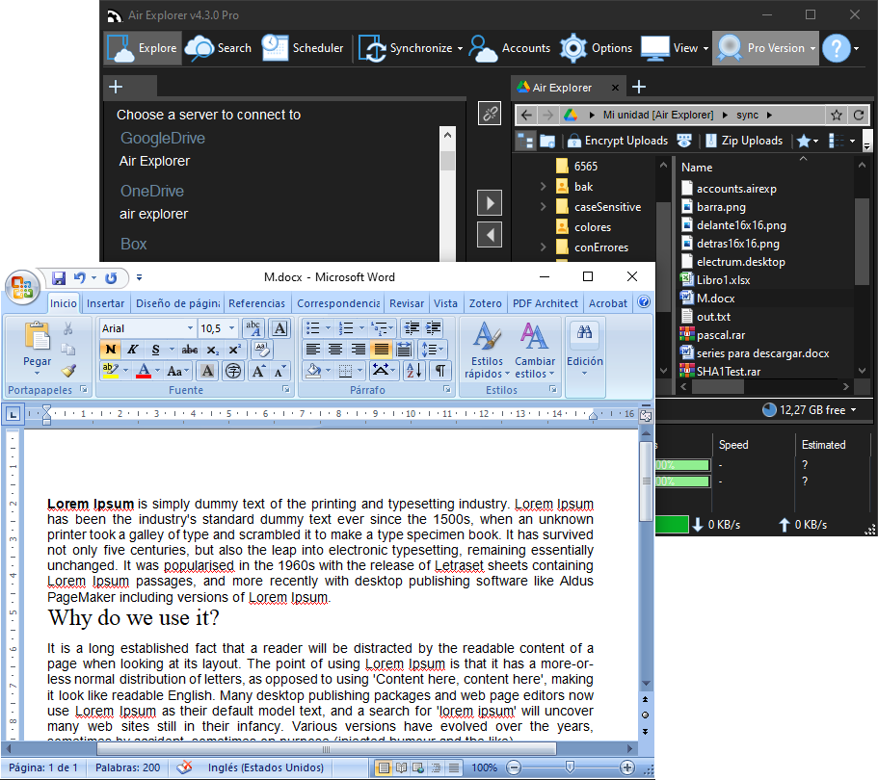This screenshot has width=878, height=780.
Task: Open the 12,27 GB free dropdown
Action: pyautogui.click(x=810, y=409)
